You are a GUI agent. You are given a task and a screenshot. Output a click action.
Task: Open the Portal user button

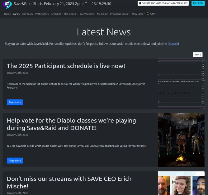coord(198,3)
